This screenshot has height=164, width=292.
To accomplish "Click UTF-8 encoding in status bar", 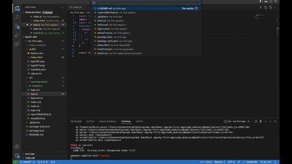I will (x=231, y=162).
